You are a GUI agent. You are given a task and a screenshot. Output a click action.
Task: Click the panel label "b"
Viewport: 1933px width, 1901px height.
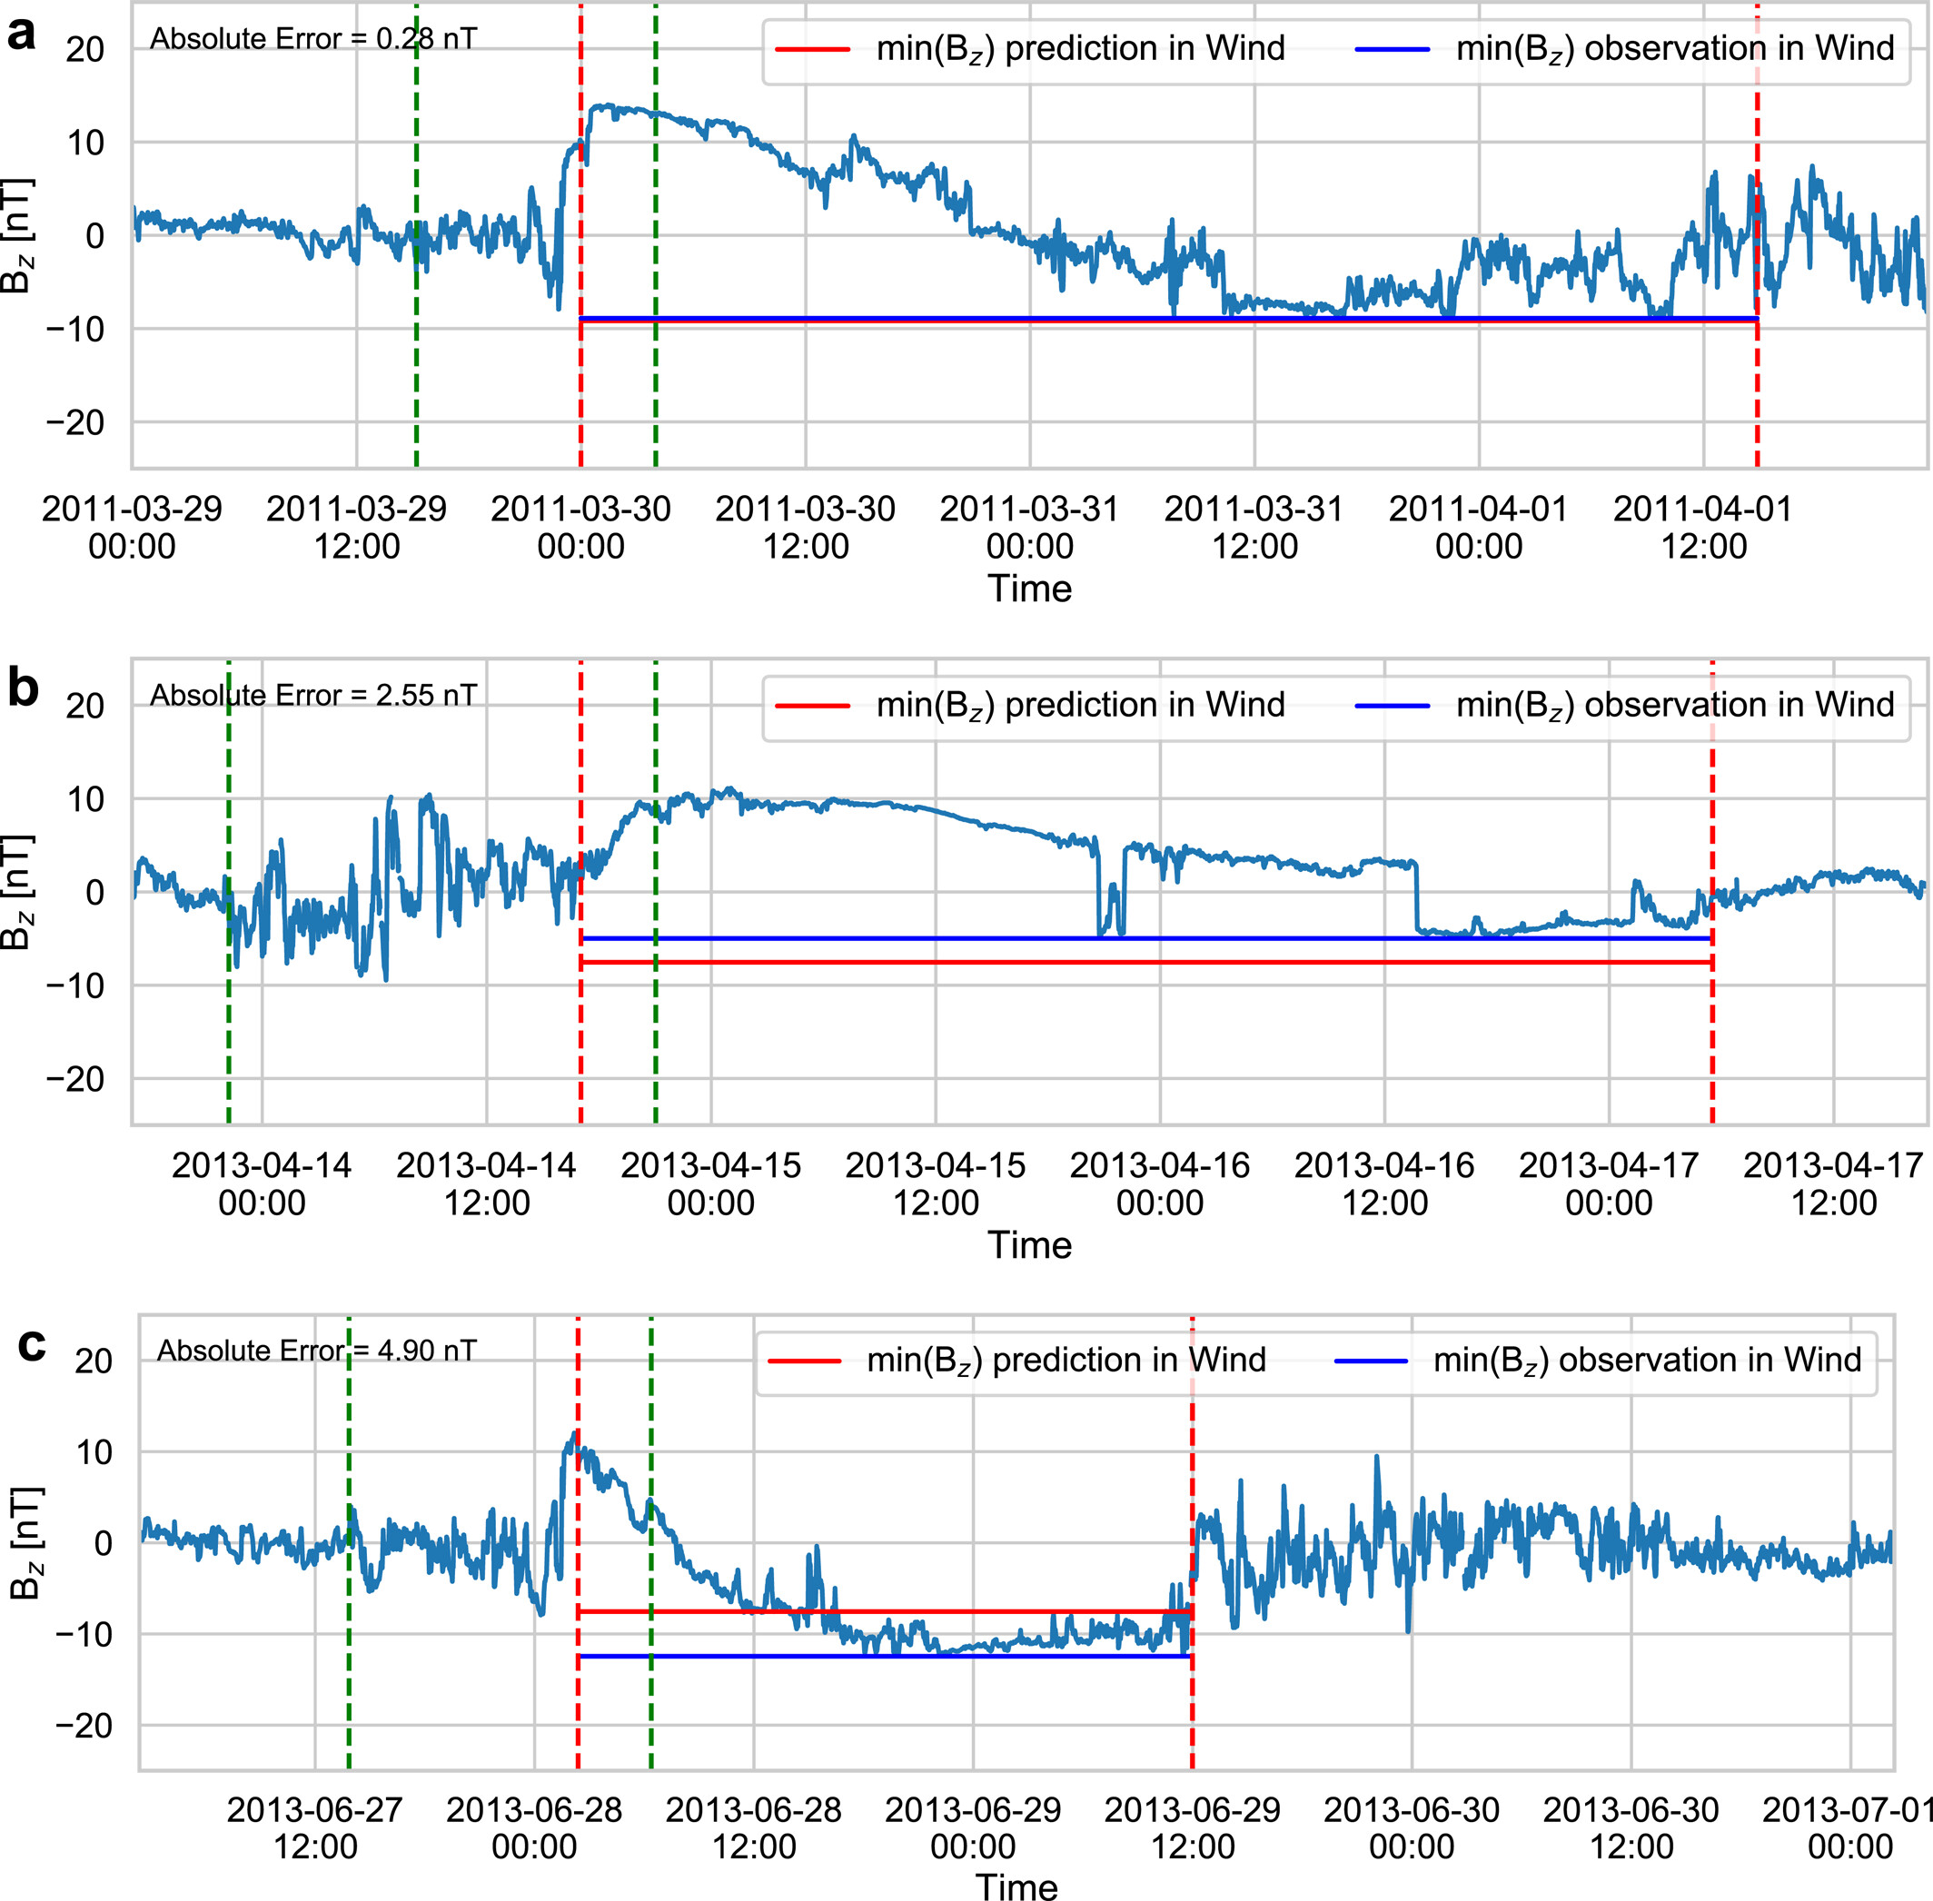tap(22, 688)
